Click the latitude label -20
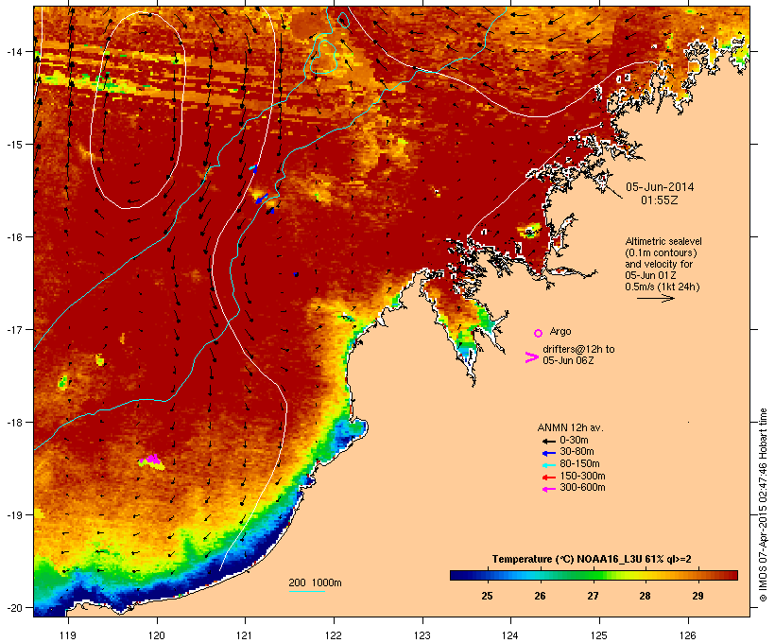 (x=14, y=608)
